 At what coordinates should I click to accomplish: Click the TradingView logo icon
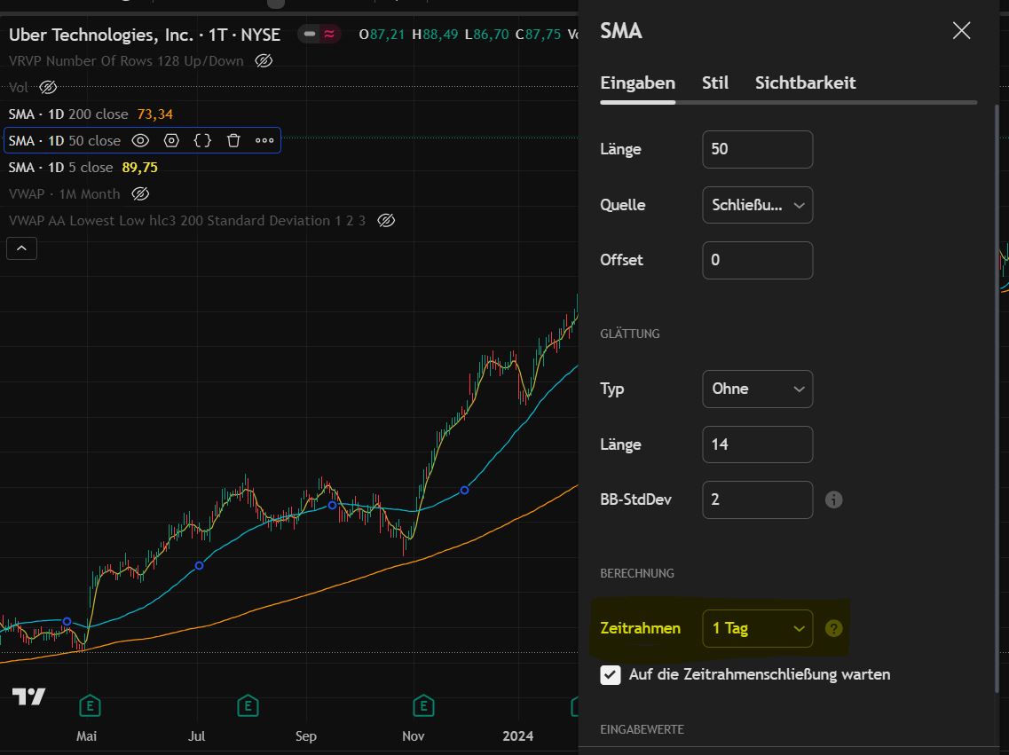(x=29, y=696)
